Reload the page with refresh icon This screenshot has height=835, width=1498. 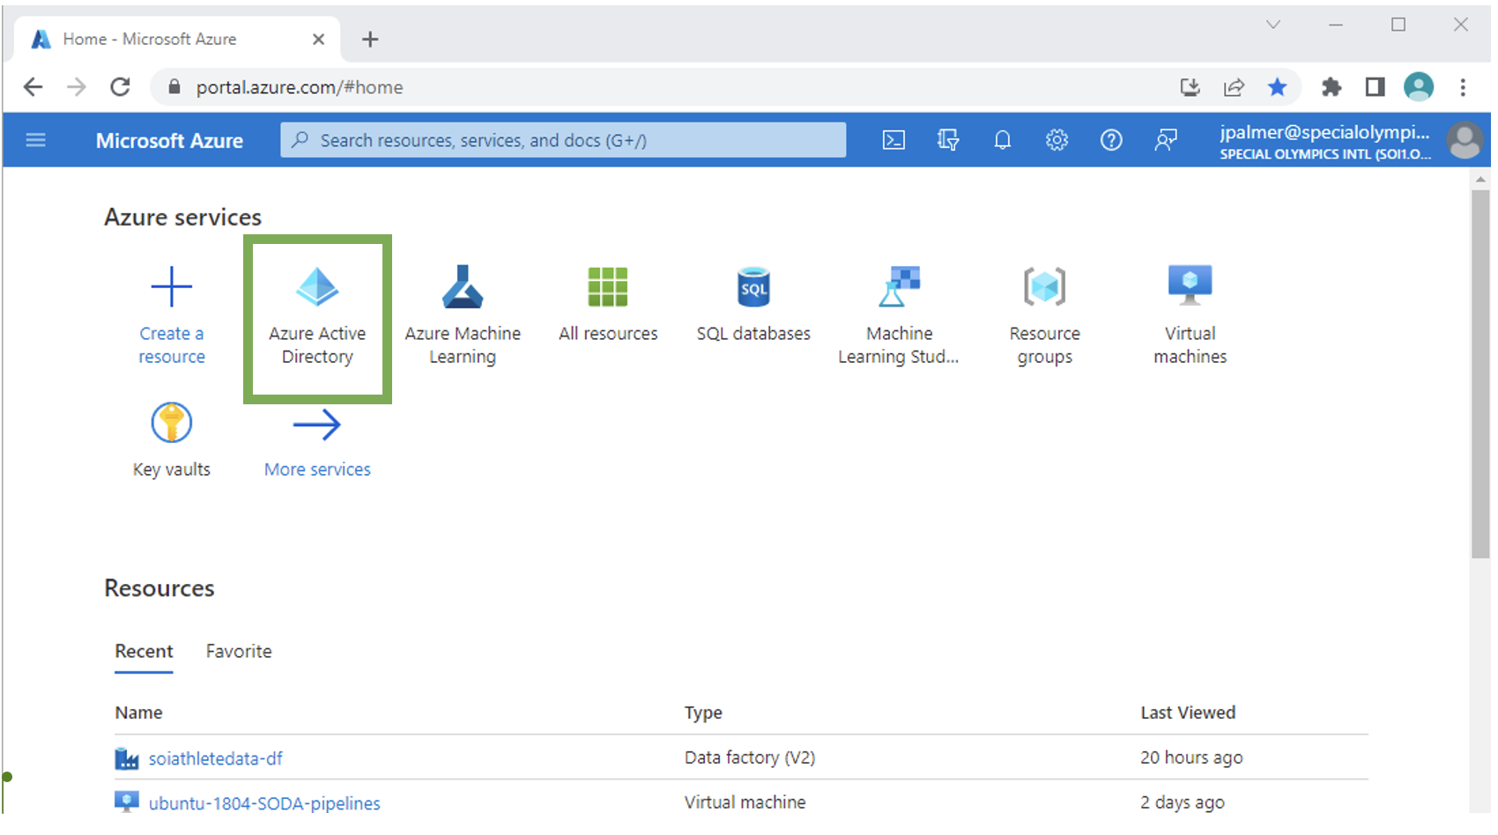[x=121, y=86]
